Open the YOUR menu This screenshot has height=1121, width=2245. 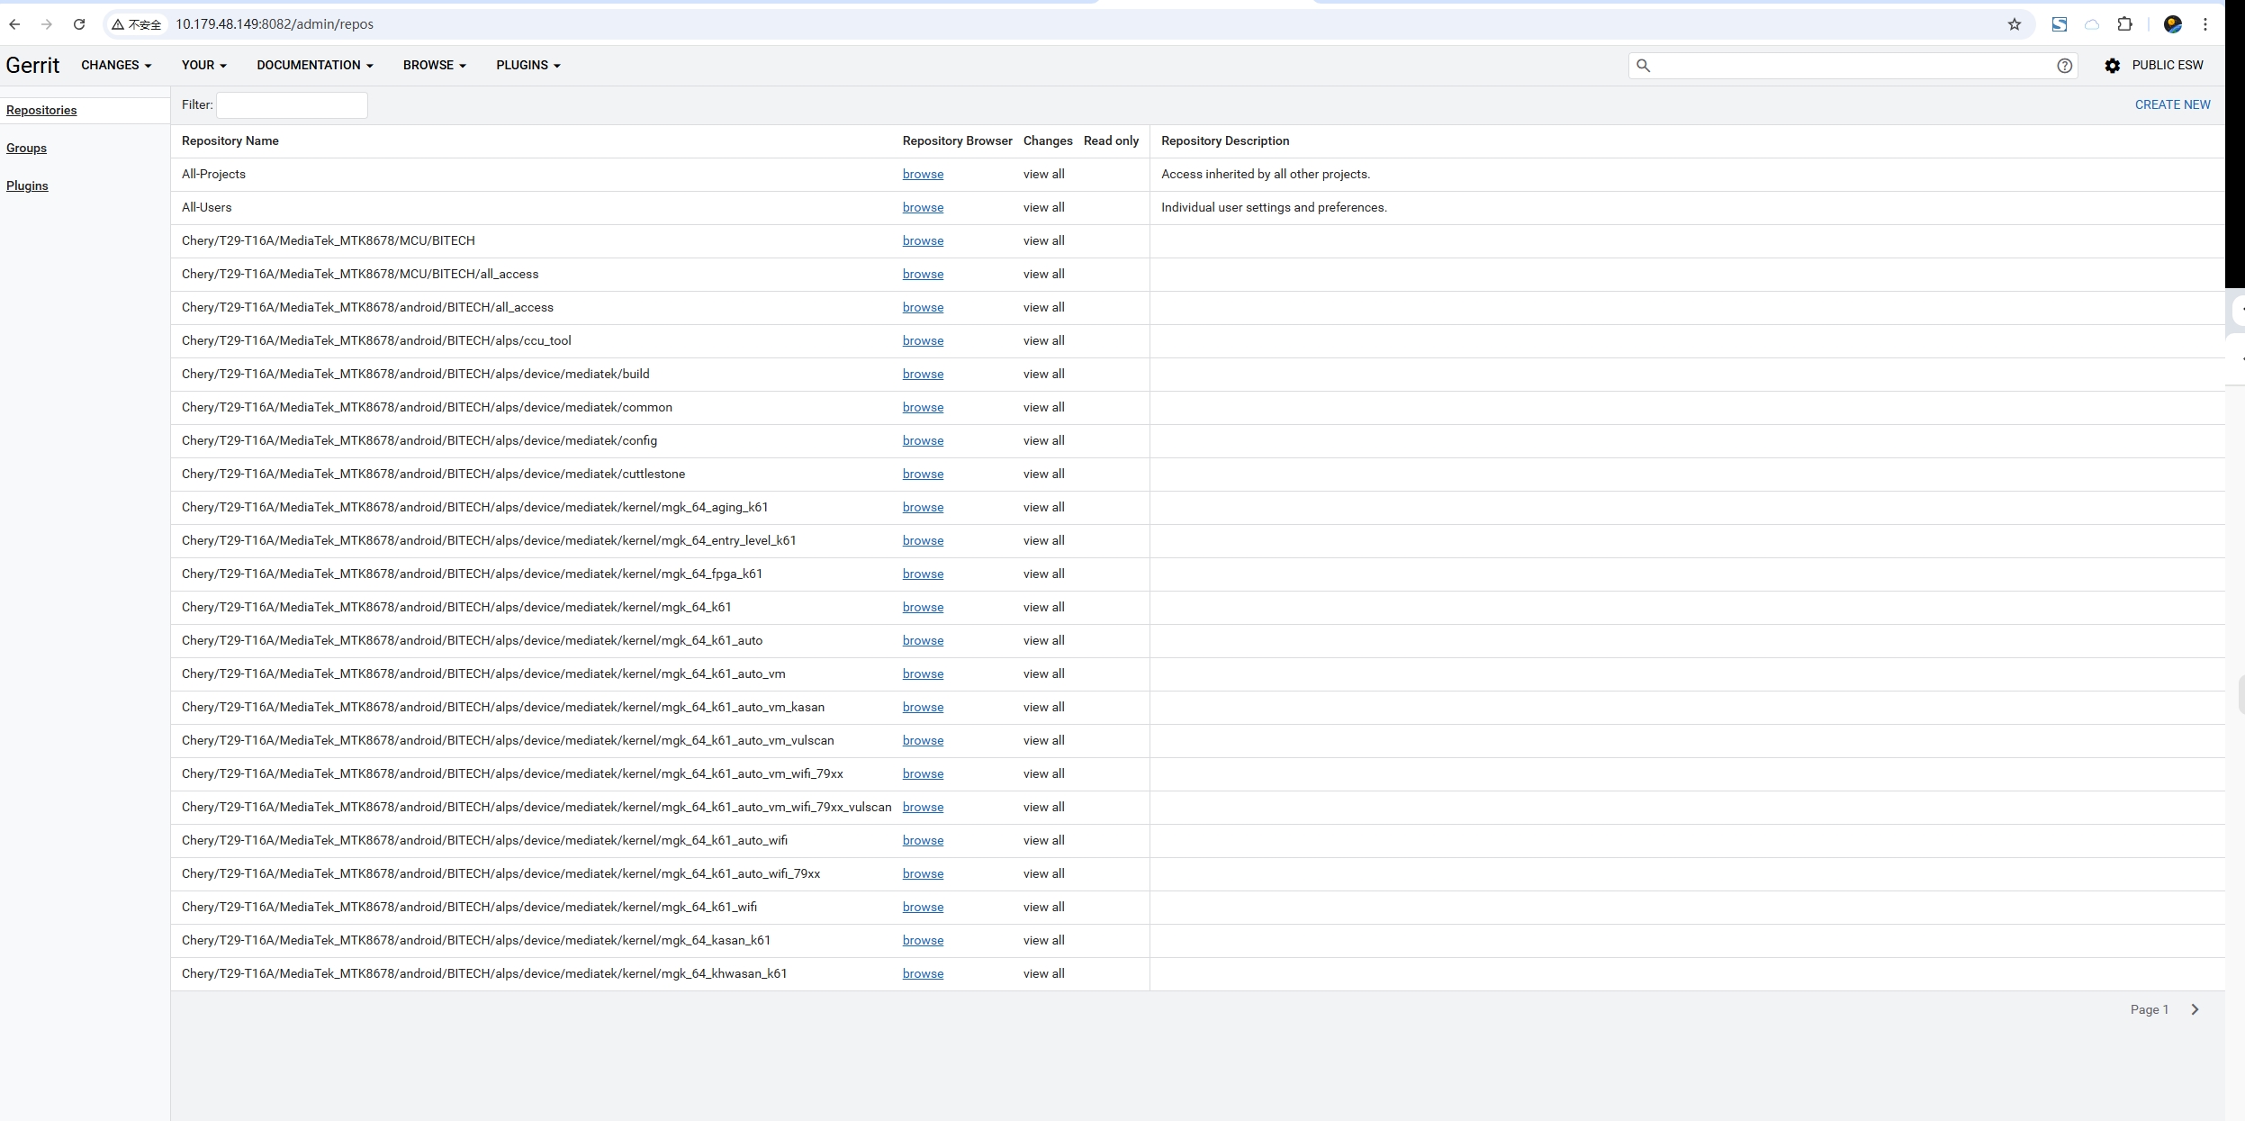203,65
